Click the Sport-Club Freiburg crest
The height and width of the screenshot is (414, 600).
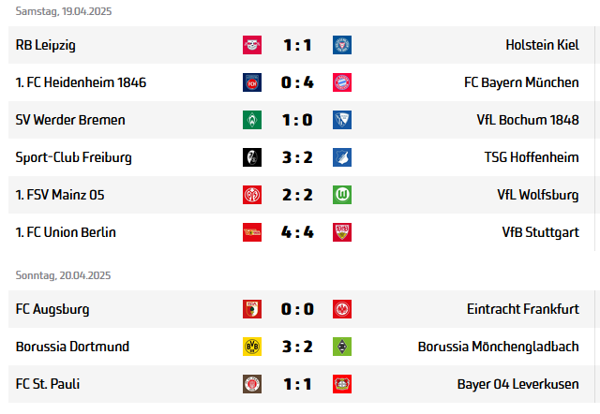point(251,157)
